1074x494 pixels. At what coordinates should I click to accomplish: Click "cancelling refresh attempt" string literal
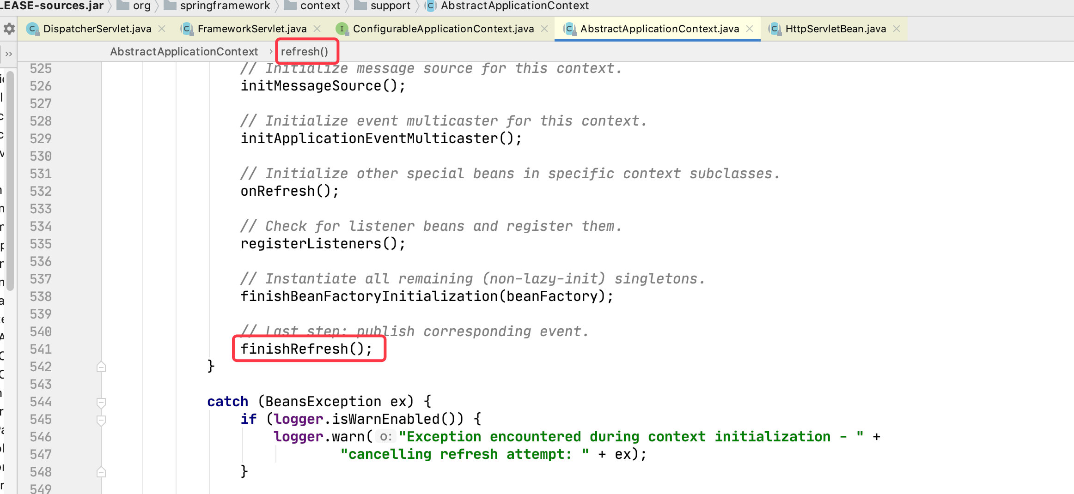point(464,454)
